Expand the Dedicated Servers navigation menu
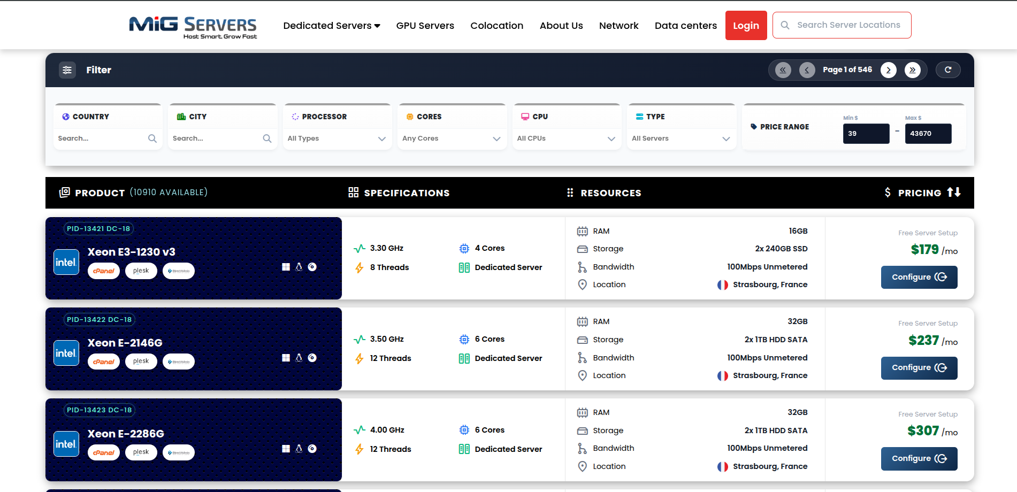Image resolution: width=1017 pixels, height=492 pixels. [x=331, y=25]
